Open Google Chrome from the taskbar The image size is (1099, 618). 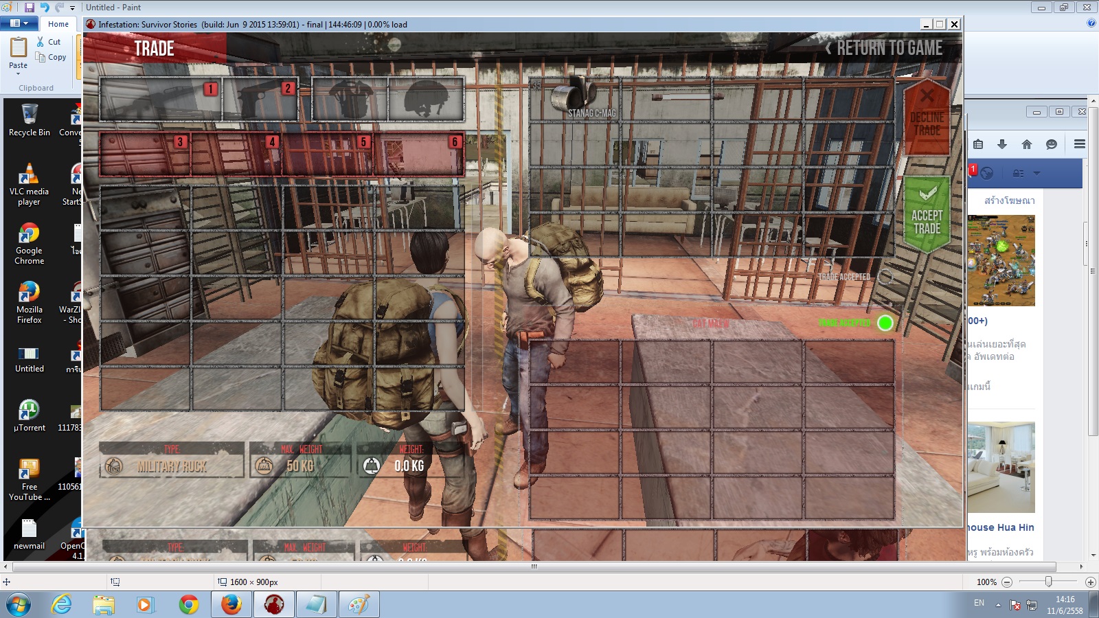coord(188,604)
